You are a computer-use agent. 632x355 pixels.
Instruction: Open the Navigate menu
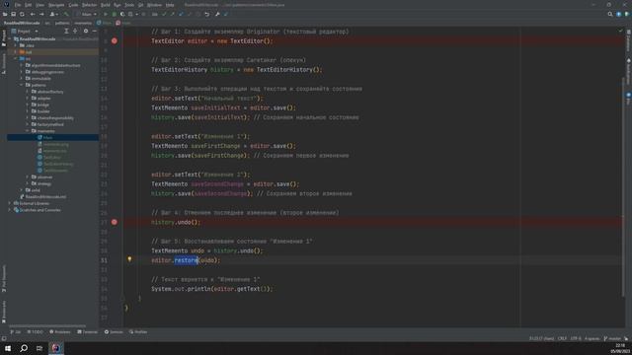(56, 5)
